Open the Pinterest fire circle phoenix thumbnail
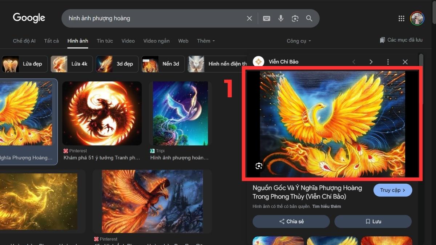436x245 pixels. pyautogui.click(x=102, y=114)
